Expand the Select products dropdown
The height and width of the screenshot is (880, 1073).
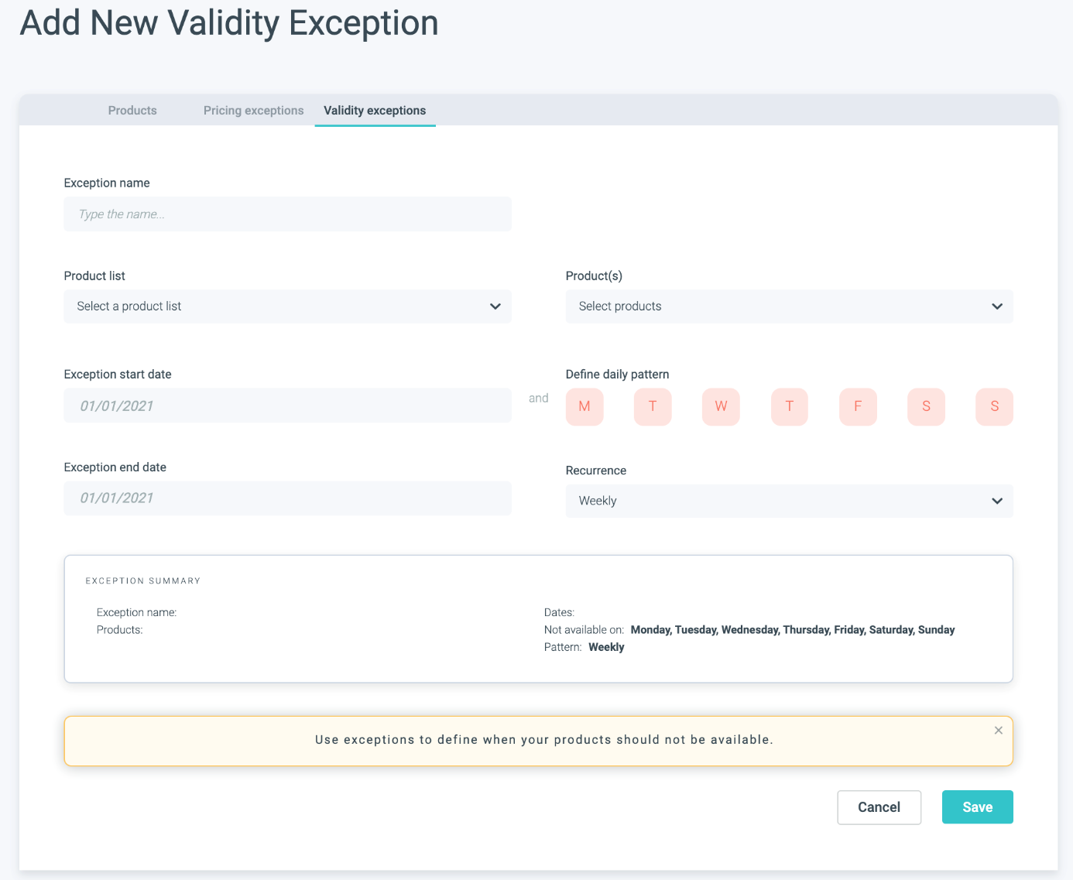pyautogui.click(x=789, y=306)
